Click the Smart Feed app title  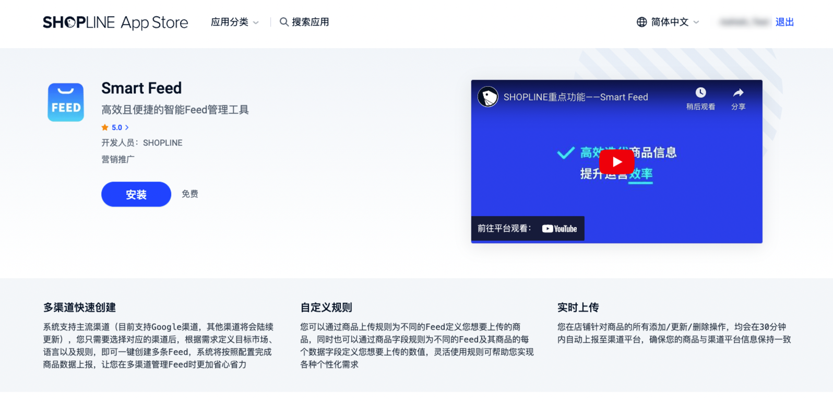[141, 88]
